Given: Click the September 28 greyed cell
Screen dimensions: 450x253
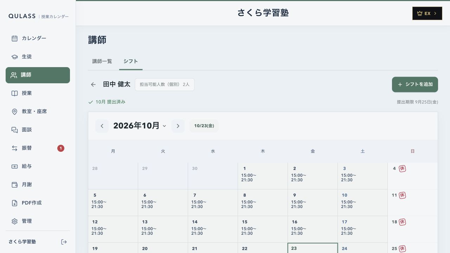Looking at the screenshot, I should click(113, 176).
